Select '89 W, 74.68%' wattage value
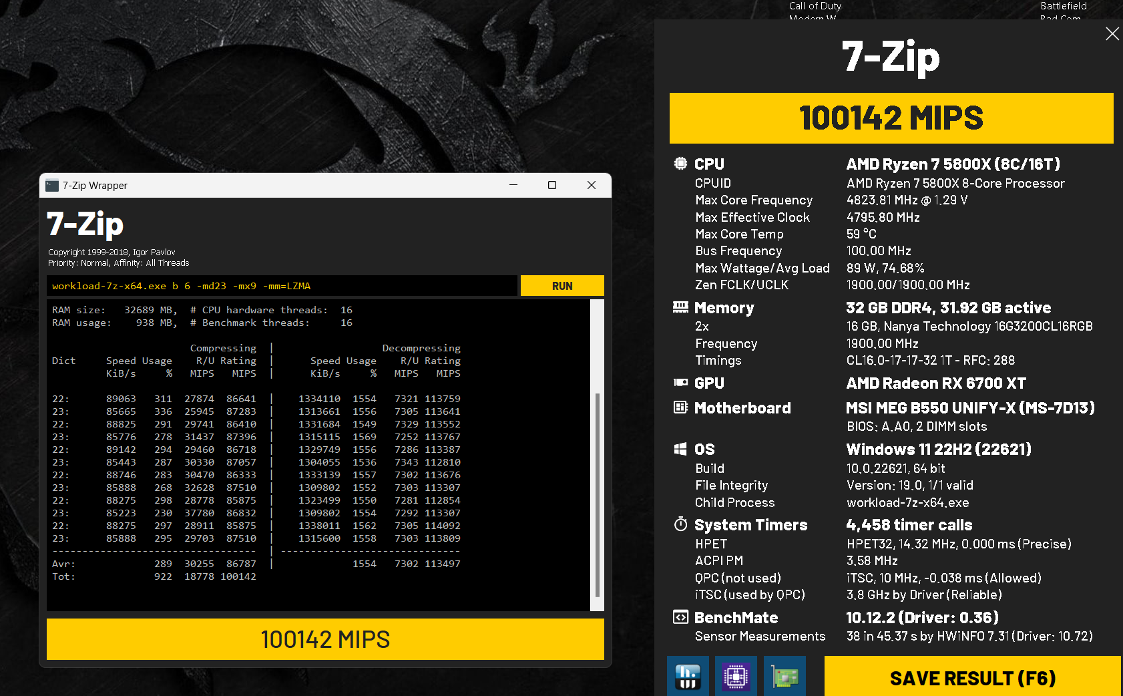The image size is (1123, 696). point(885,268)
